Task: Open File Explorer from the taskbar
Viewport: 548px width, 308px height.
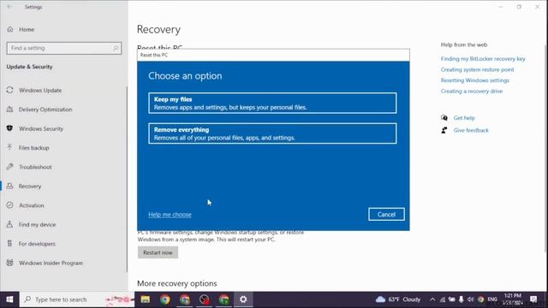Action: [x=146, y=299]
